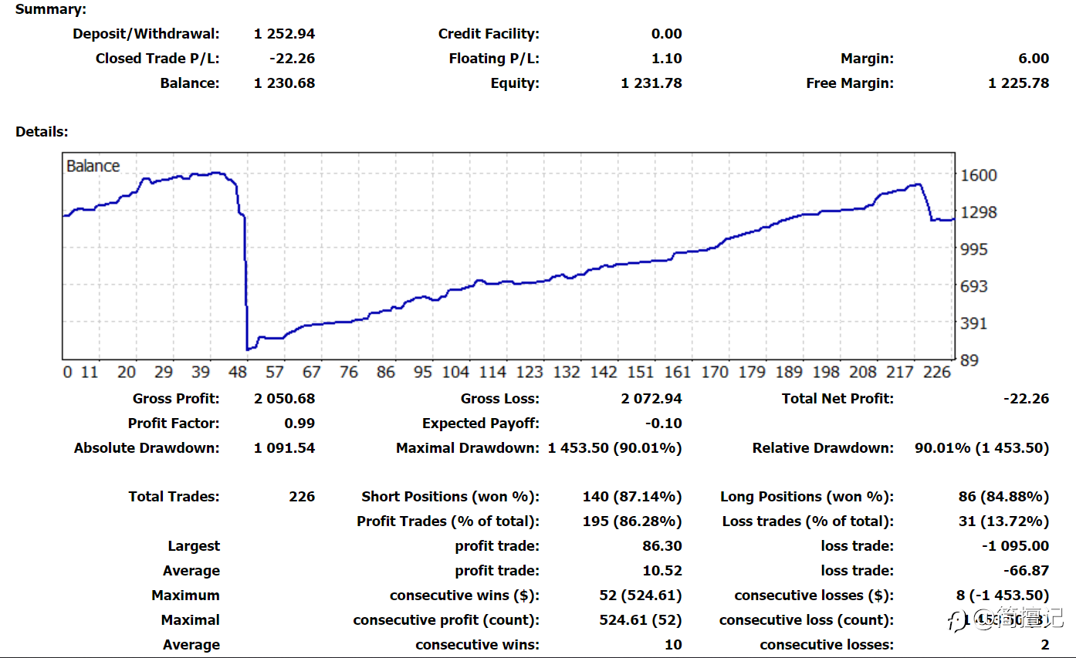Click the Total Trades: label
This screenshot has width=1076, height=658.
(x=174, y=497)
